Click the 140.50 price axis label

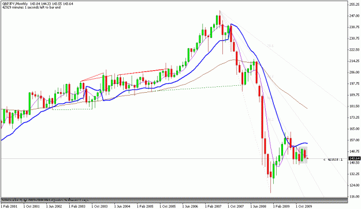click(355, 163)
